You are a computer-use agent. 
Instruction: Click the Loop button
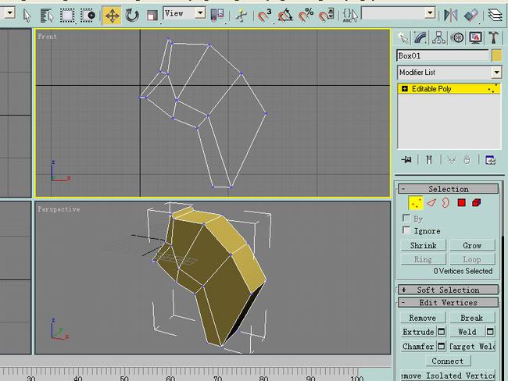coord(472,259)
